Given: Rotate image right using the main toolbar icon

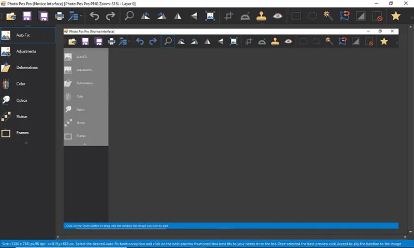Looking at the screenshot, I should (161, 16).
